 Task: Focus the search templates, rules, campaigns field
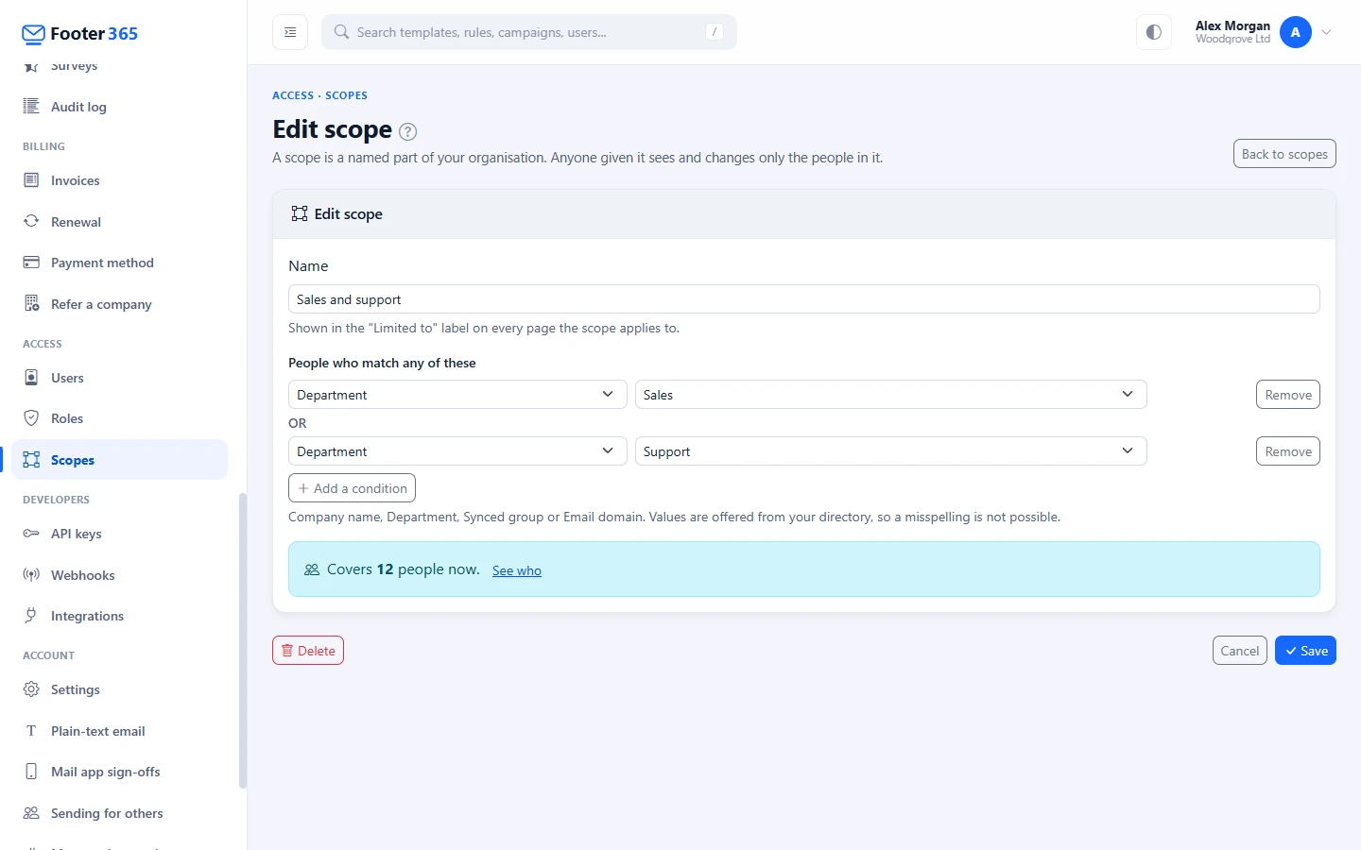529,32
